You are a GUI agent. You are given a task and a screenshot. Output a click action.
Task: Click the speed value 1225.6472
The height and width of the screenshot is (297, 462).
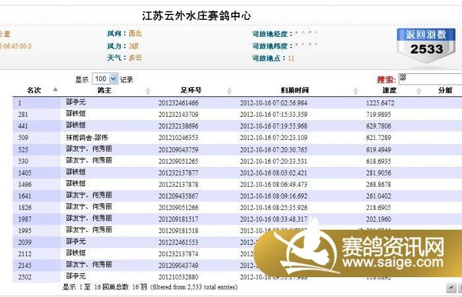pyautogui.click(x=380, y=103)
